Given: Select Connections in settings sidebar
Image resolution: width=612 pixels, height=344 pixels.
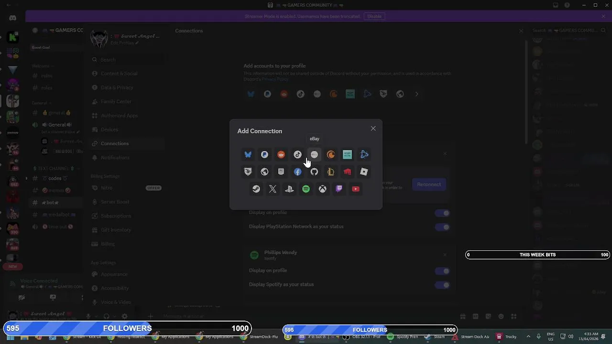Looking at the screenshot, I should 126,143.
